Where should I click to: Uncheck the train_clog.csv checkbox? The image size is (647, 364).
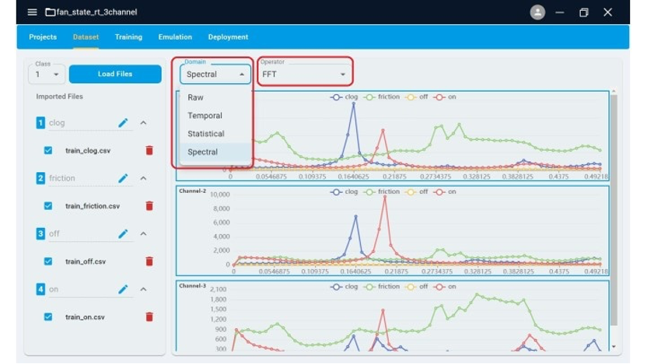pos(48,150)
